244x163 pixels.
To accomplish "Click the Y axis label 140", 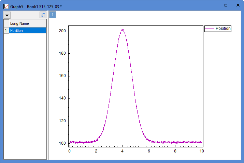I will pyautogui.click(x=62, y=98).
